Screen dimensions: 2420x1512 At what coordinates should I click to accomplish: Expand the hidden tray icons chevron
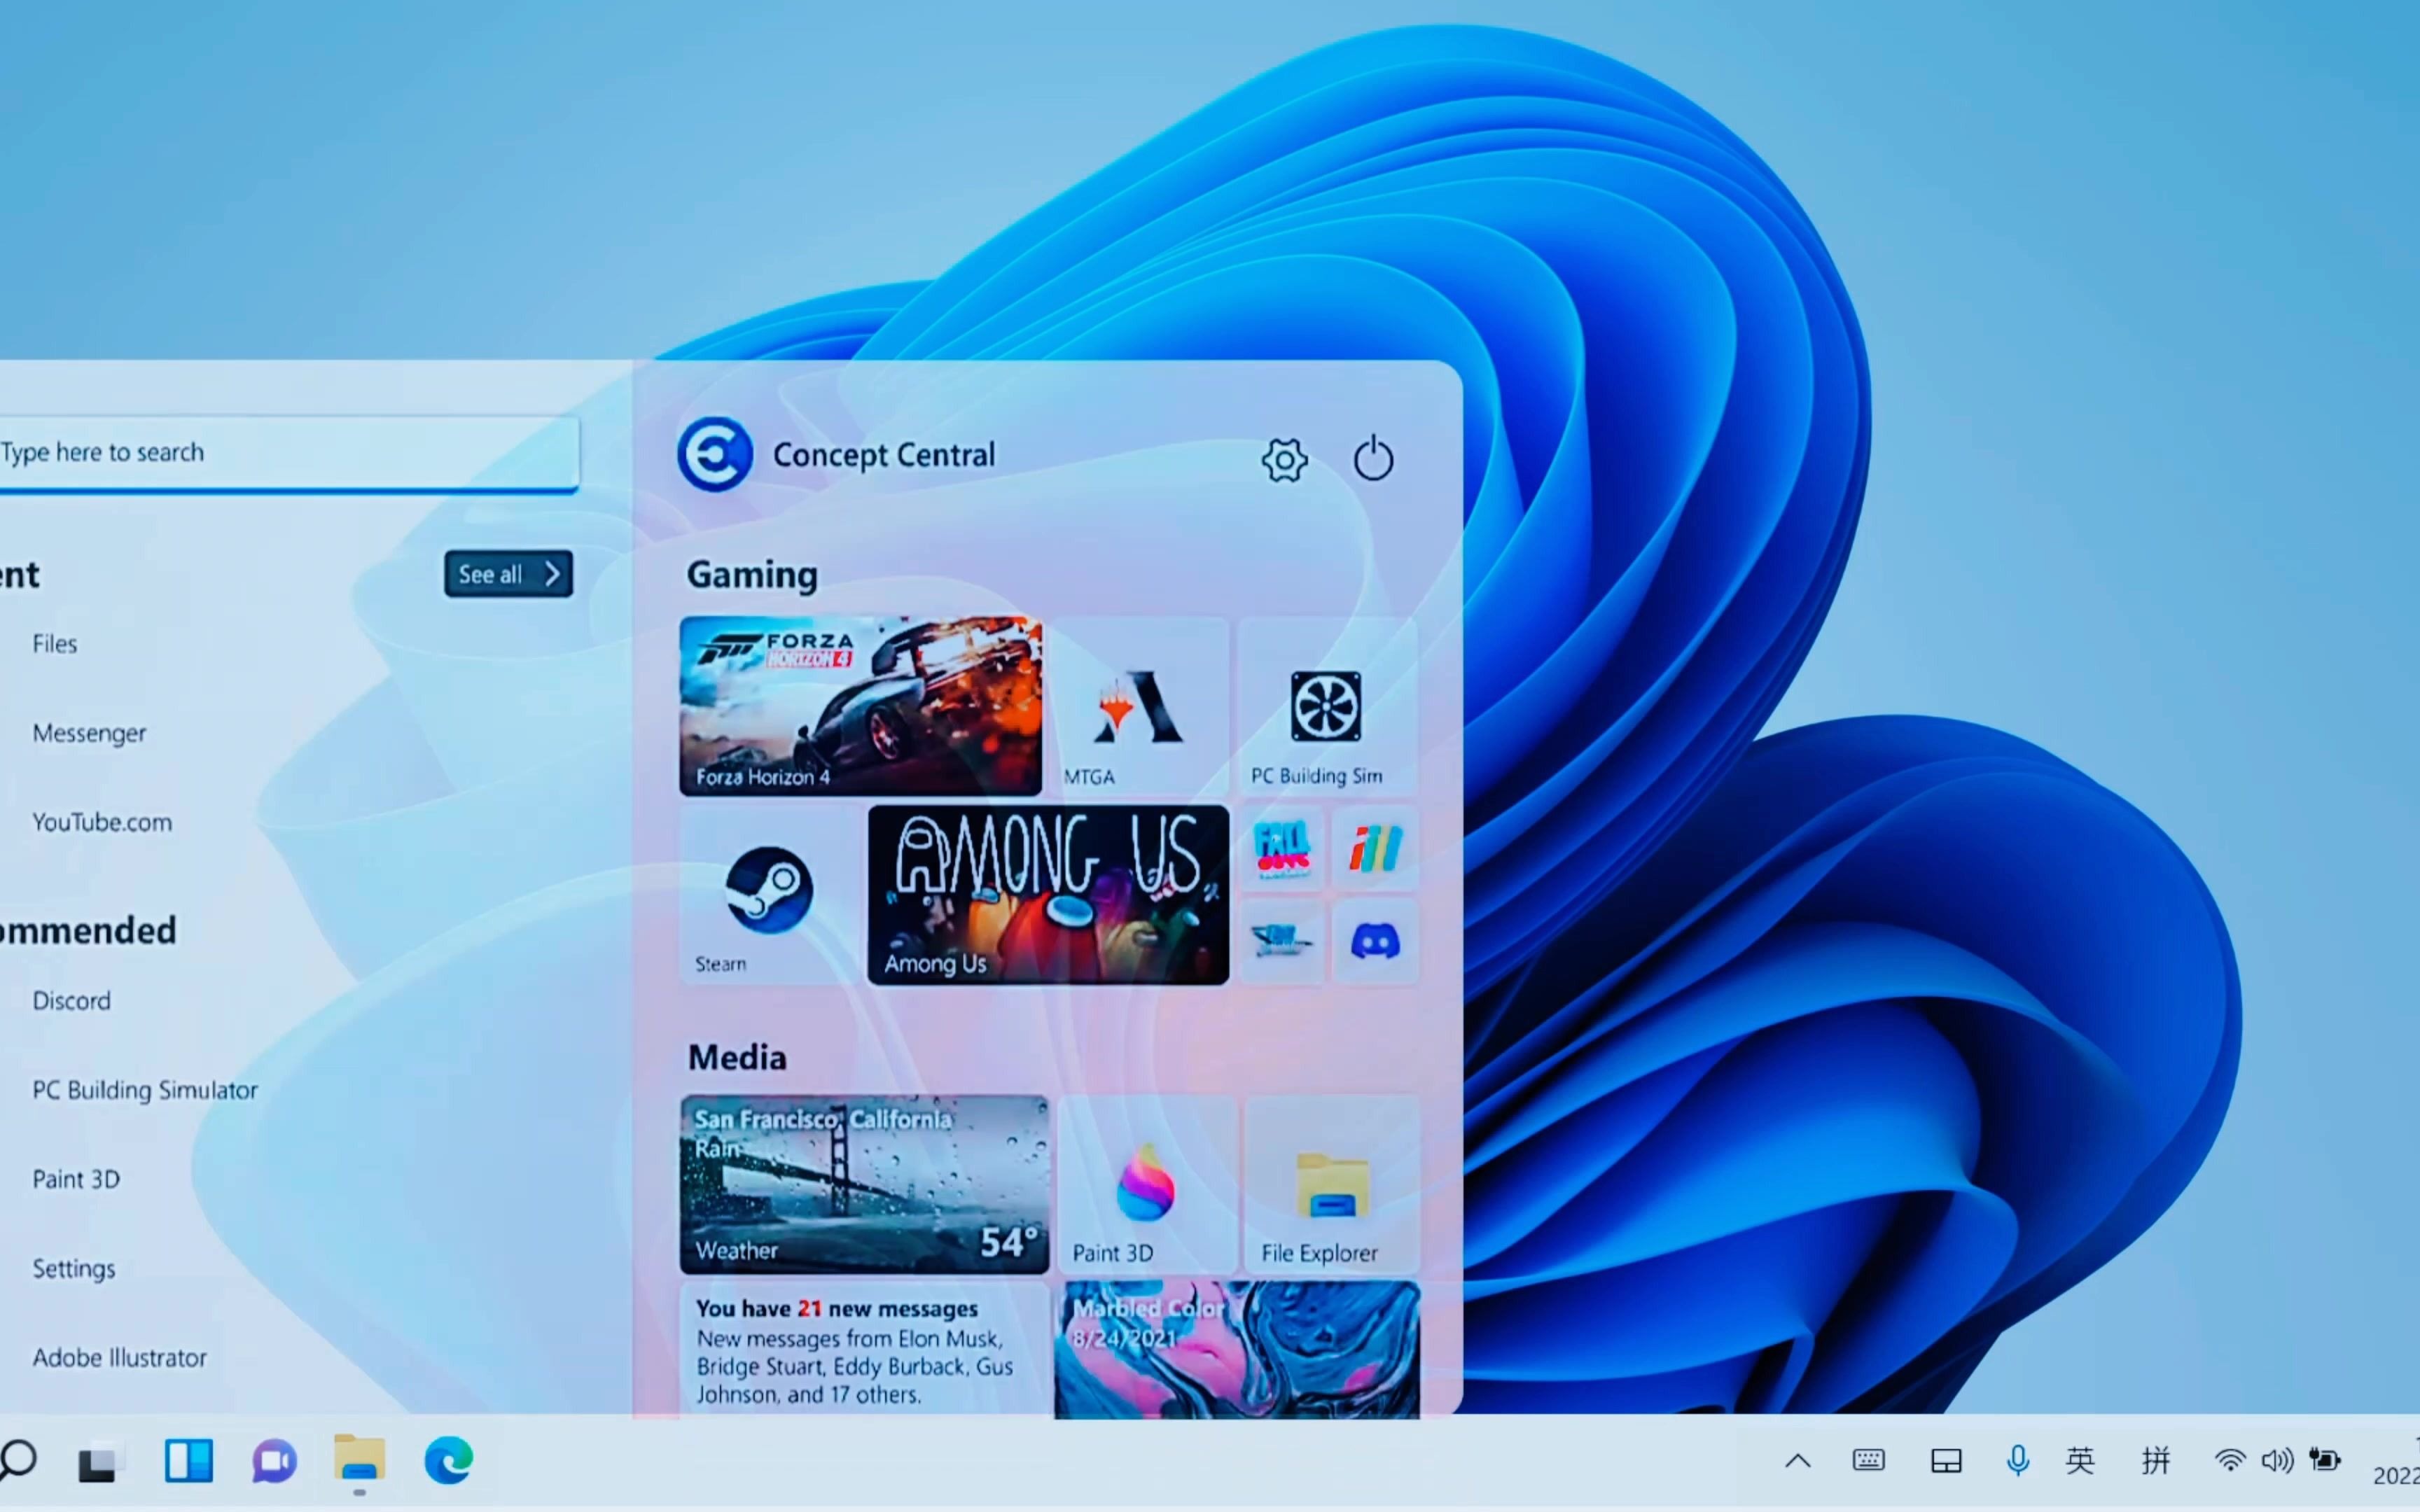coord(1798,1461)
